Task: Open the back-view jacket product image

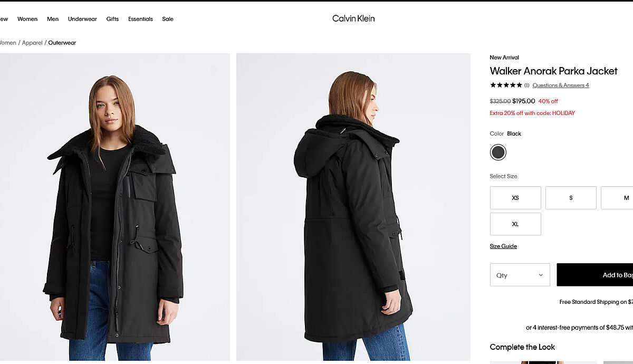Action: pyautogui.click(x=353, y=207)
